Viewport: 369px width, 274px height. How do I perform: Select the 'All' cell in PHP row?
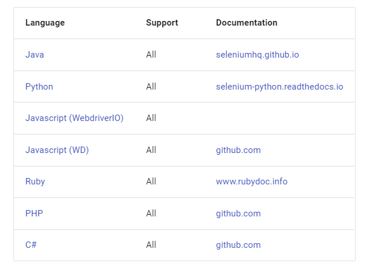[x=151, y=213]
